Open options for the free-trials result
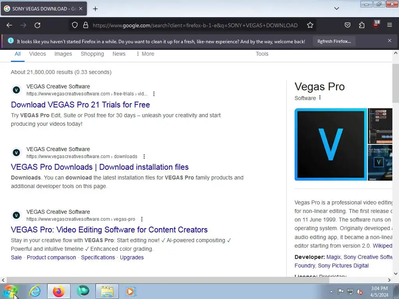This screenshot has height=299, width=399. pos(154,94)
